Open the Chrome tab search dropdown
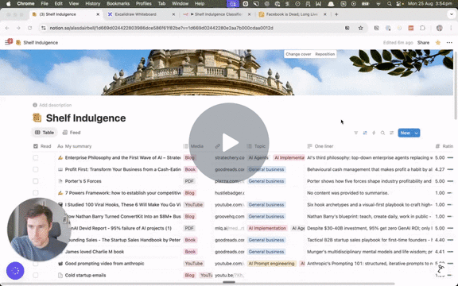Image resolution: width=458 pixels, height=286 pixels. 452,14
